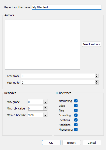Increase the Min. grade value
Image resolution: width=106 pixels, height=150 pixels.
[45, 101]
